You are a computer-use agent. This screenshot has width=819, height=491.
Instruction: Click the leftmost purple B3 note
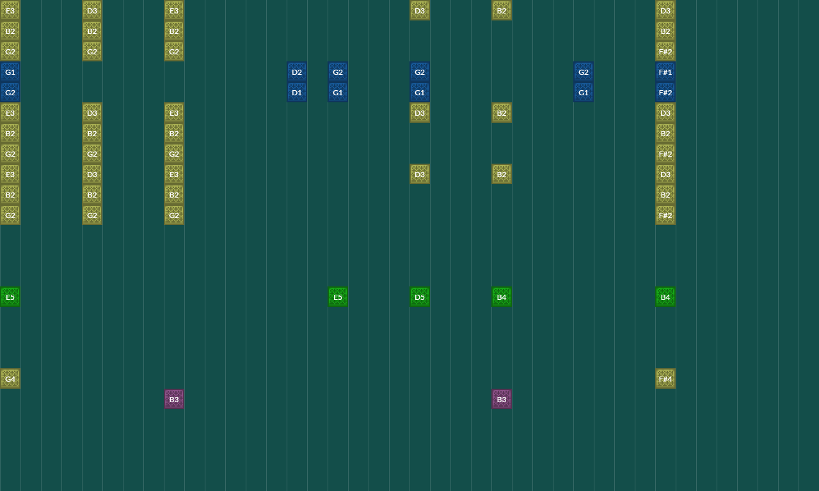click(174, 399)
